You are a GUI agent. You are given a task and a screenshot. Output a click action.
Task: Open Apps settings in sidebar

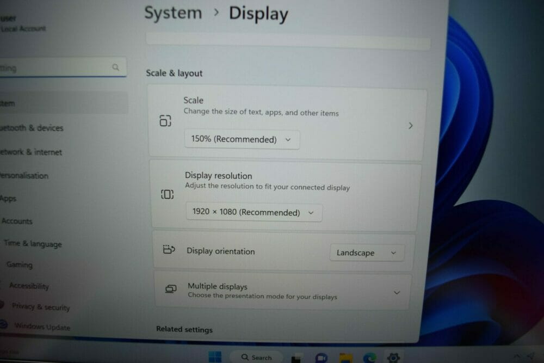click(8, 199)
